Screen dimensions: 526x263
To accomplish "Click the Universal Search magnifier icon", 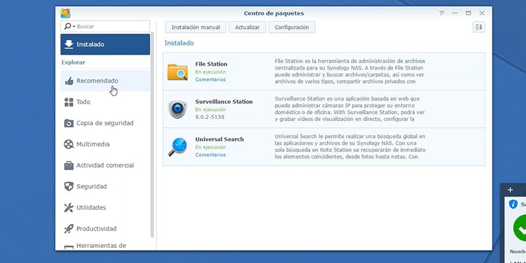I will pyautogui.click(x=178, y=147).
